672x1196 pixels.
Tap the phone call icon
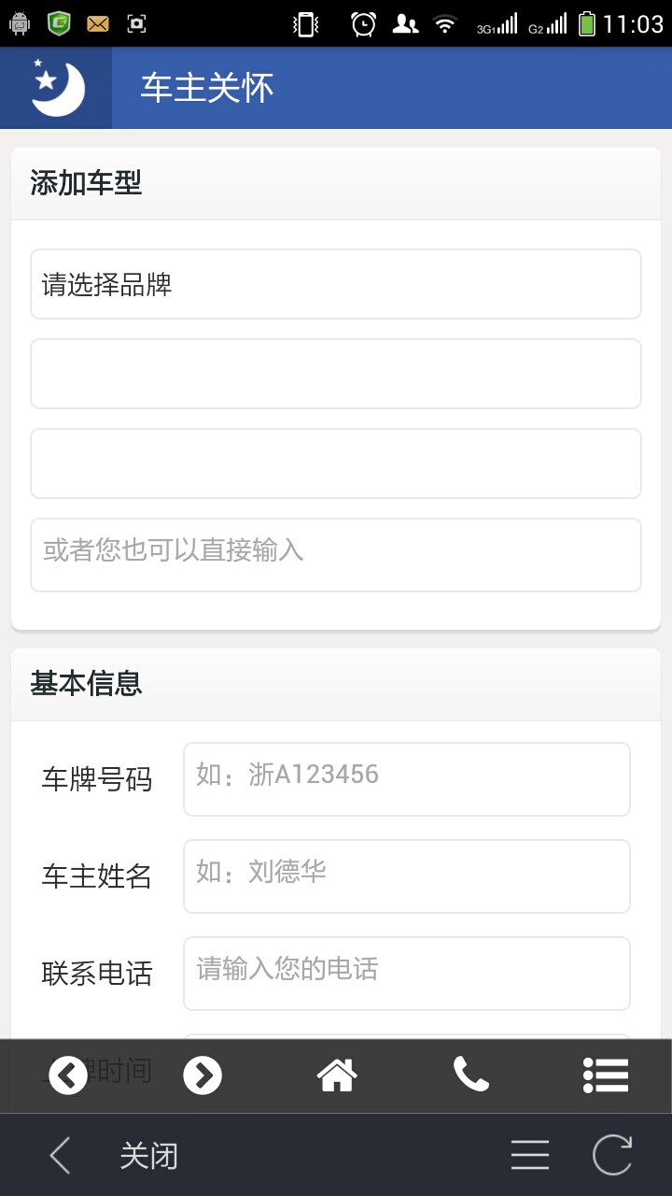point(471,1075)
